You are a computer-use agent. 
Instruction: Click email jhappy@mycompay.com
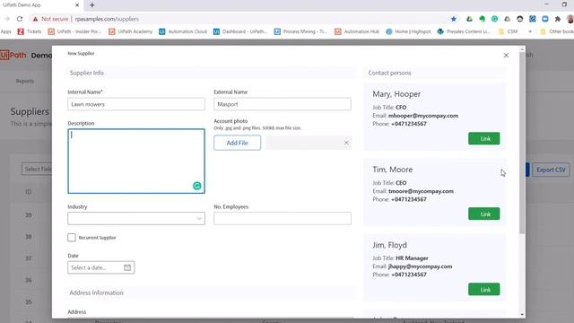[421, 266]
